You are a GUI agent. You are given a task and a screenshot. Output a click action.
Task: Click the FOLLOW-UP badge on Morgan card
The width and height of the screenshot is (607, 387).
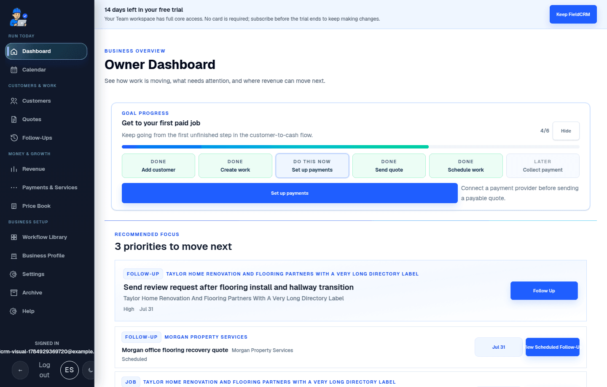(x=141, y=337)
